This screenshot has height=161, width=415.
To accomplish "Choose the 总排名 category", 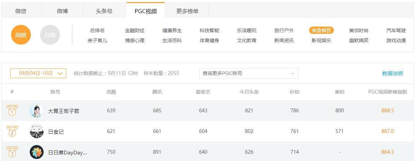I will pos(97,30).
